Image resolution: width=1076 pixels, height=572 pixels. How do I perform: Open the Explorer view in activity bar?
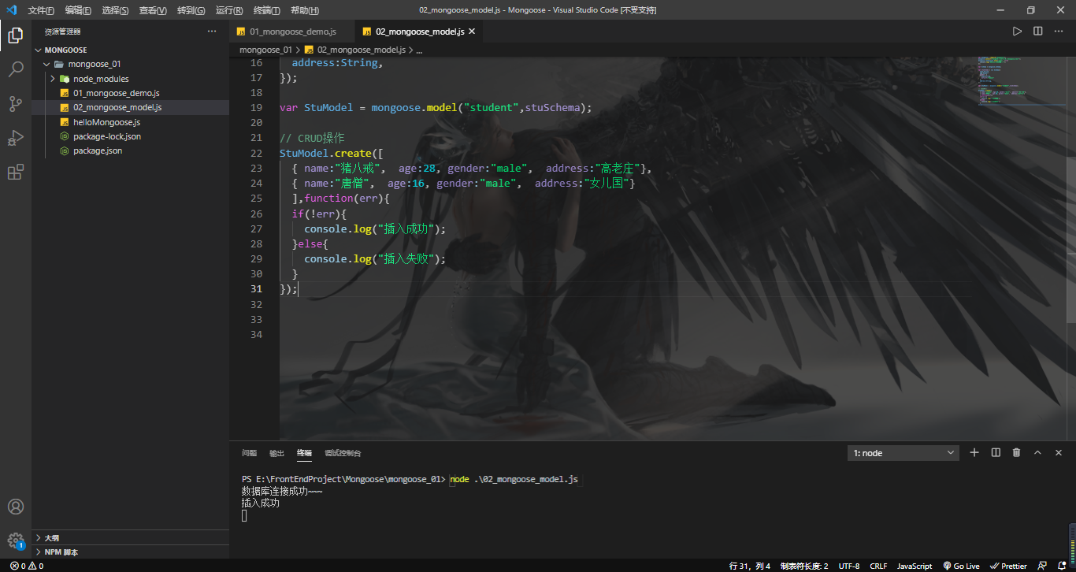click(x=16, y=35)
